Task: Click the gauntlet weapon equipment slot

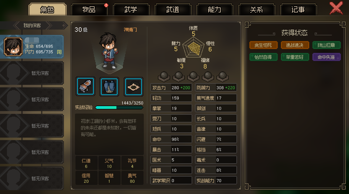Action: click(85, 86)
